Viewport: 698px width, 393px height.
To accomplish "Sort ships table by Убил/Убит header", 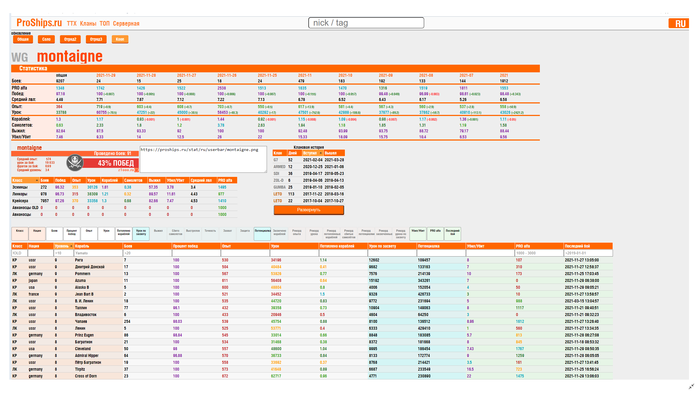I will (x=490, y=246).
